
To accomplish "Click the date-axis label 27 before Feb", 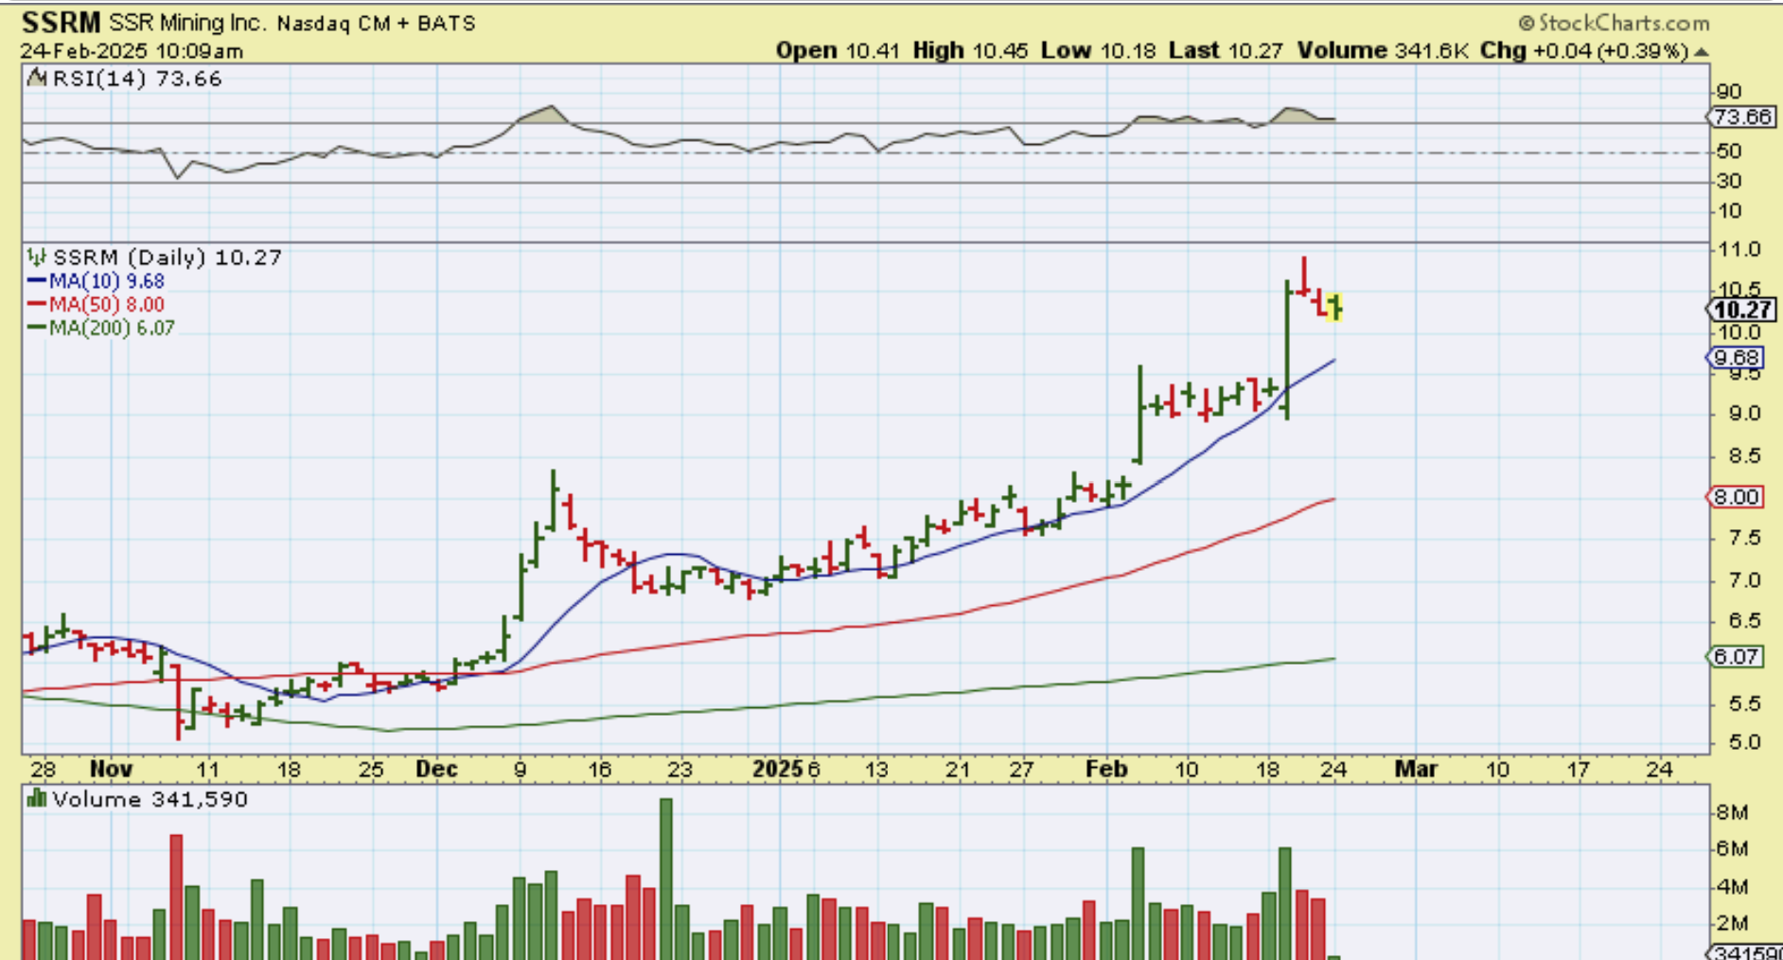I will pyautogui.click(x=1021, y=769).
